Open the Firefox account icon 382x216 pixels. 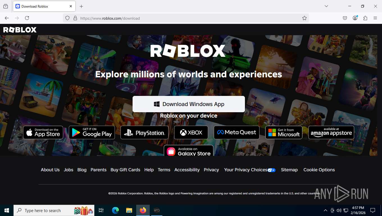pyautogui.click(x=355, y=18)
